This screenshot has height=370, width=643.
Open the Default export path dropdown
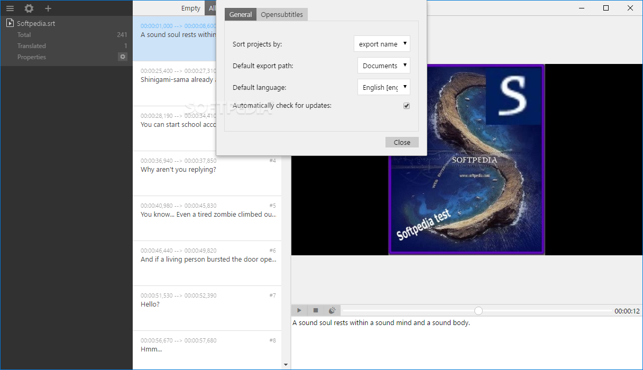tap(384, 66)
